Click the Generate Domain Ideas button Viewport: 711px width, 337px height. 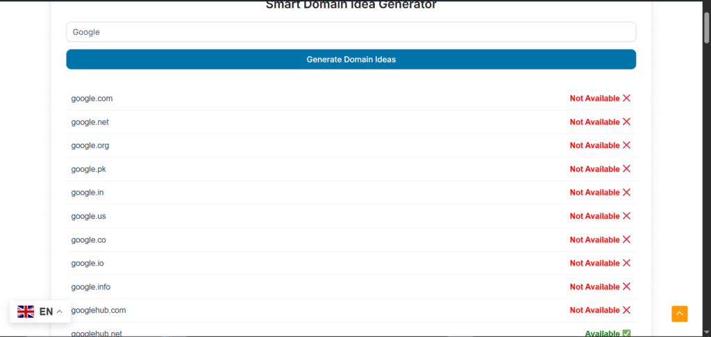[x=351, y=60]
